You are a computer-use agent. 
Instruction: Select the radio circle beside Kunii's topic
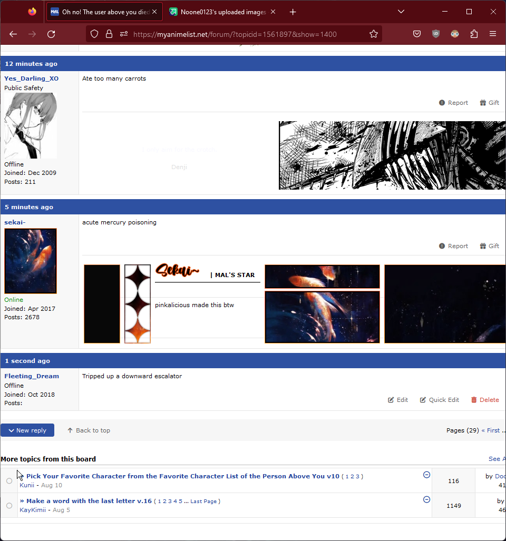[x=9, y=481]
